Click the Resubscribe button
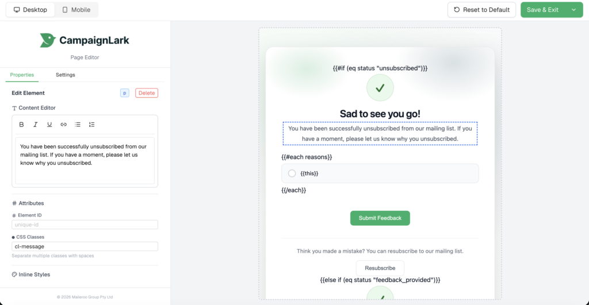Screen dimensions: 589x305 (380, 268)
